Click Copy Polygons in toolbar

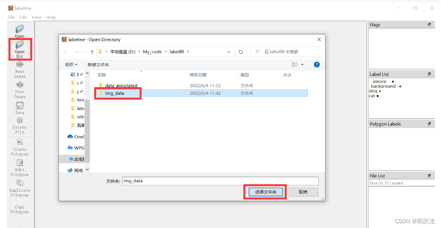pyautogui.click(x=20, y=209)
